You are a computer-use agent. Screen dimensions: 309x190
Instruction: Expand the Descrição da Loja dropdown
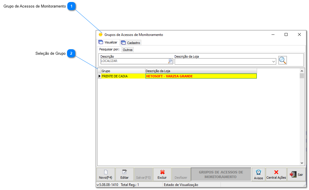[x=274, y=61]
